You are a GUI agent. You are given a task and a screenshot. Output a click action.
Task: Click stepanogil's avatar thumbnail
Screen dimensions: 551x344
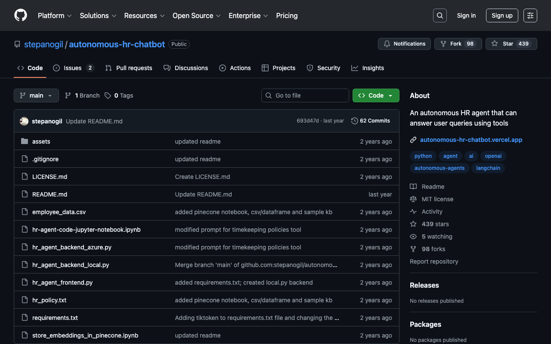pos(24,121)
